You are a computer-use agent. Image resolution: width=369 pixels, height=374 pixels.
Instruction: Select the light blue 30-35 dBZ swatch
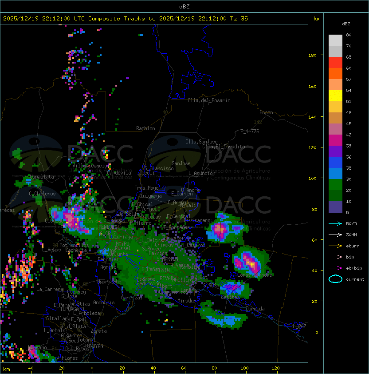(335, 174)
